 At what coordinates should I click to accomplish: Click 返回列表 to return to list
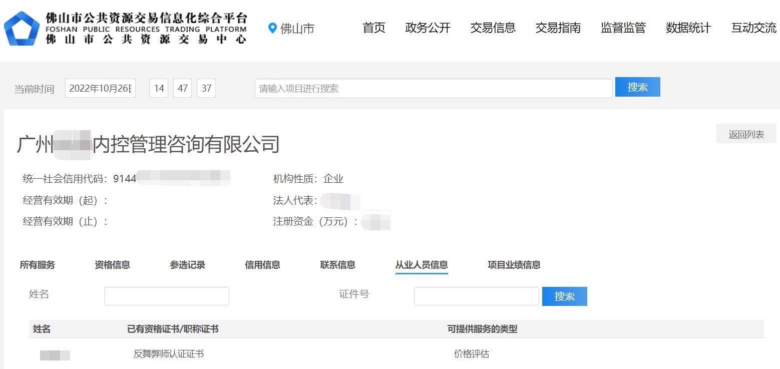tap(746, 134)
